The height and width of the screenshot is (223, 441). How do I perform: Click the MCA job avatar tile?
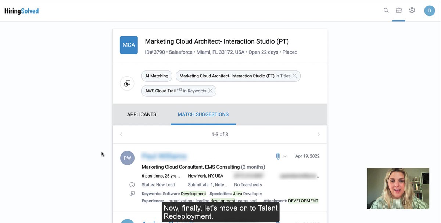(129, 45)
